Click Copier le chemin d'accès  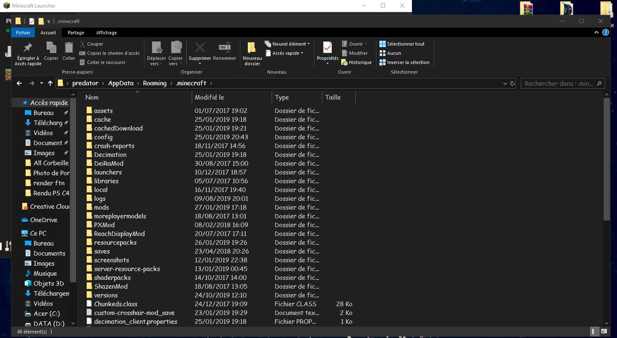(x=110, y=53)
